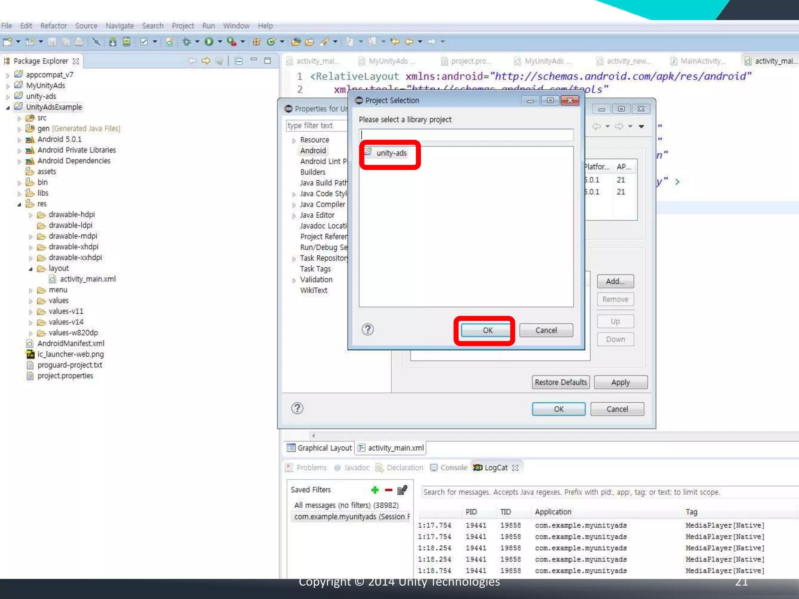This screenshot has height=599, width=799.
Task: Click the Collapse All icon in Package Explorer
Action: tap(239, 61)
